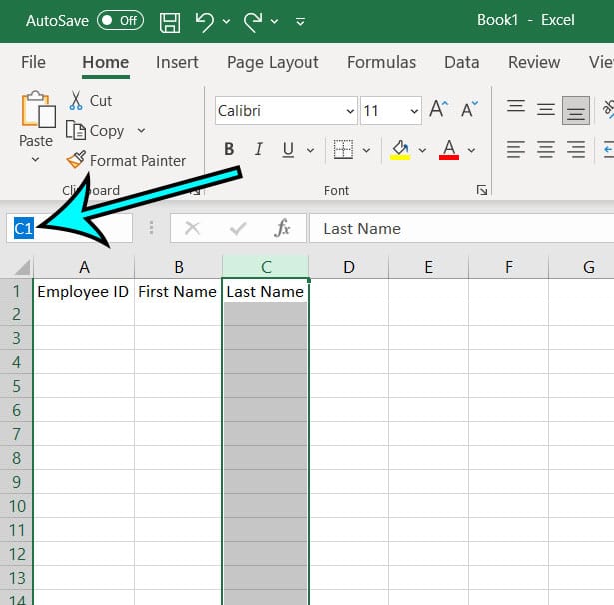The width and height of the screenshot is (614, 605).
Task: Click the Redo arrow icon
Action: (253, 22)
